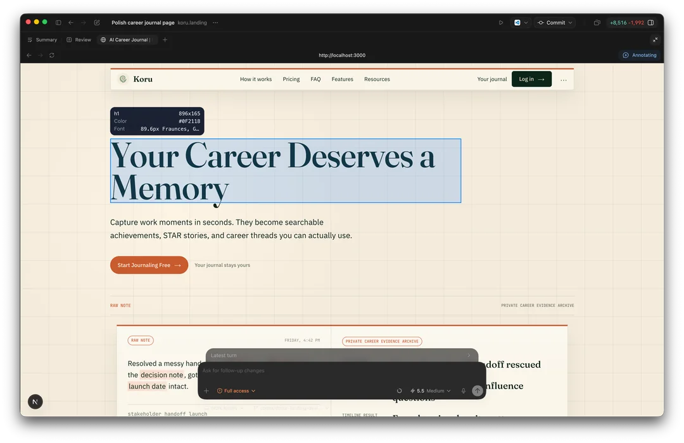684x443 pixels.
Task: Click the browser forward arrow
Action: click(x=40, y=56)
